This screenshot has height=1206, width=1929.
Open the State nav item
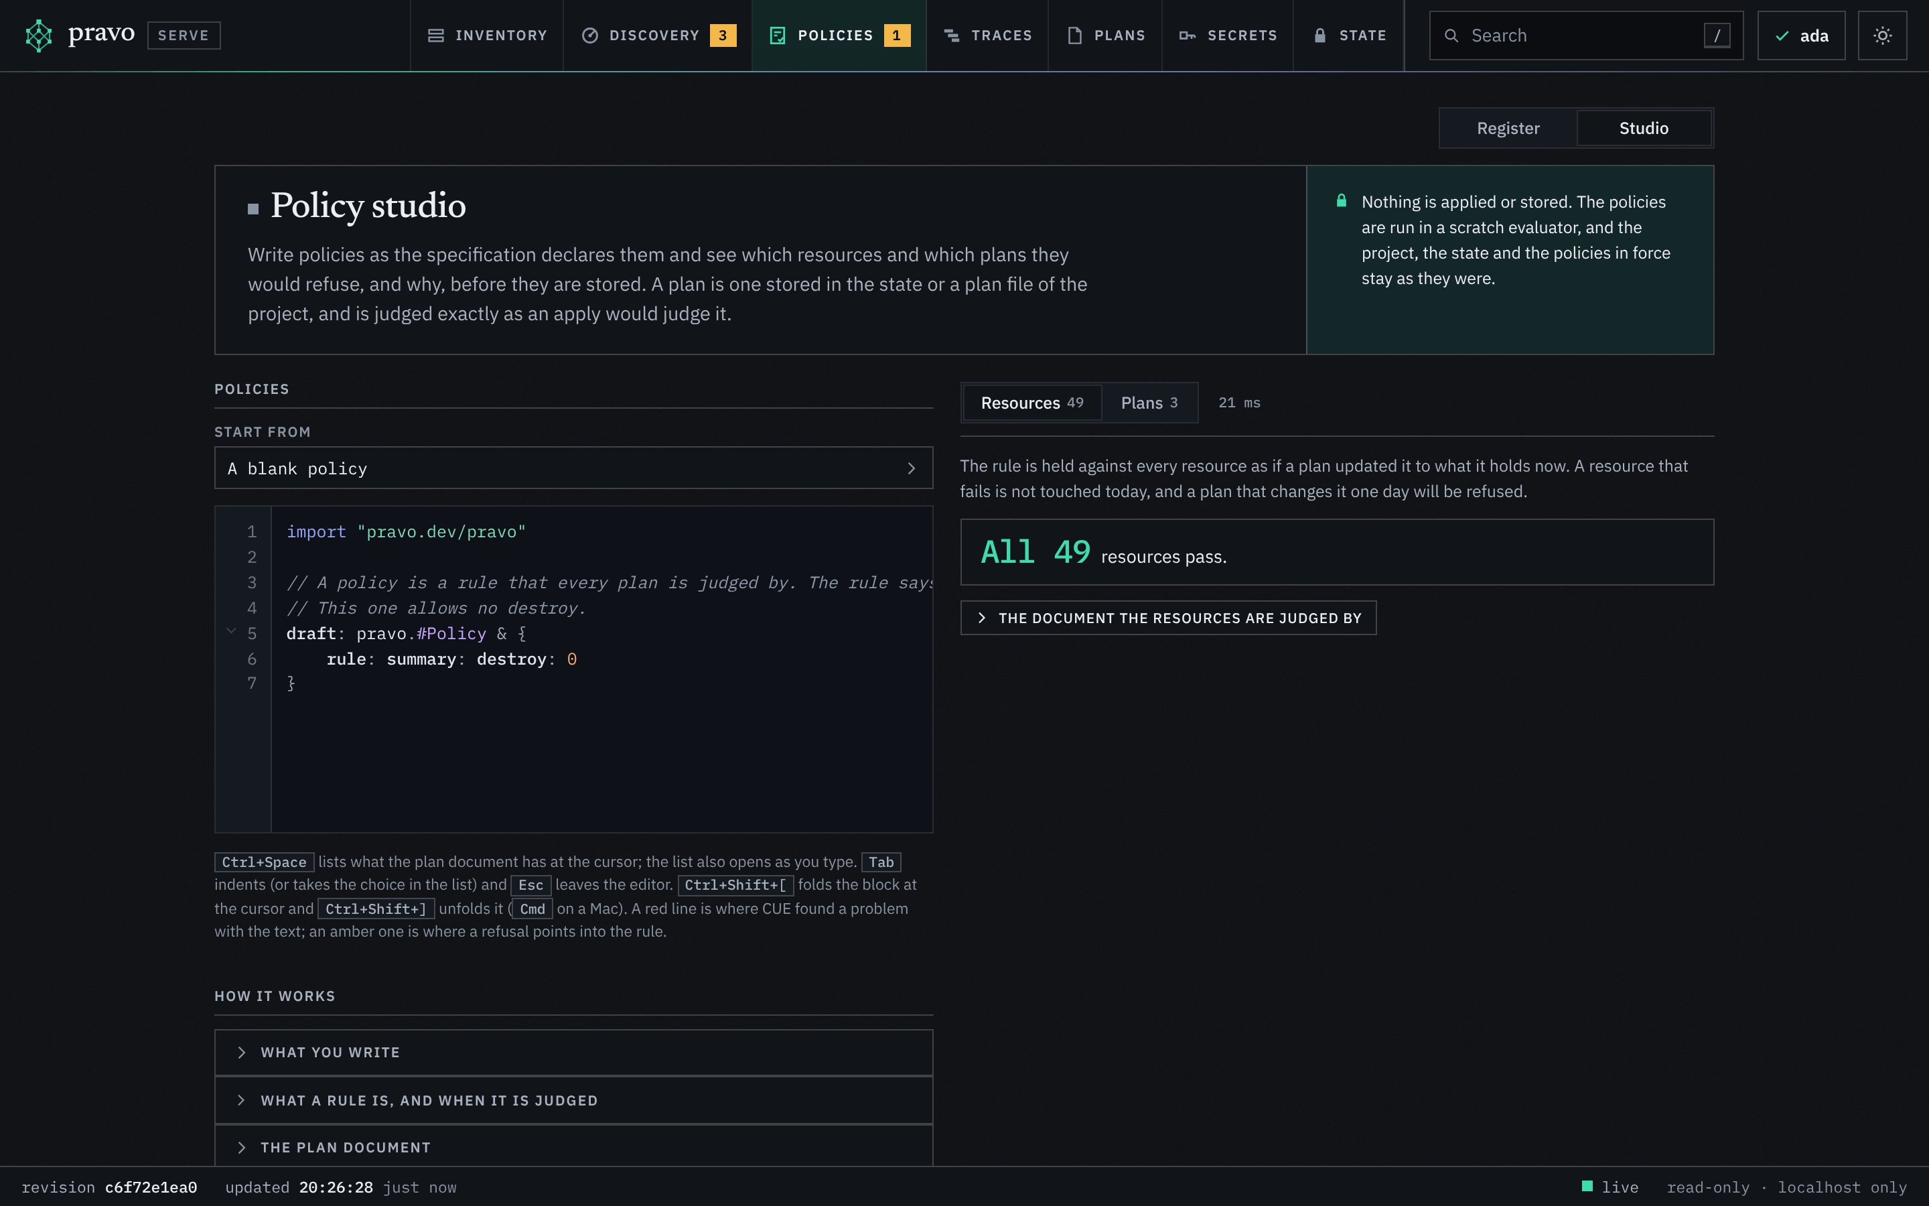pyautogui.click(x=1349, y=35)
